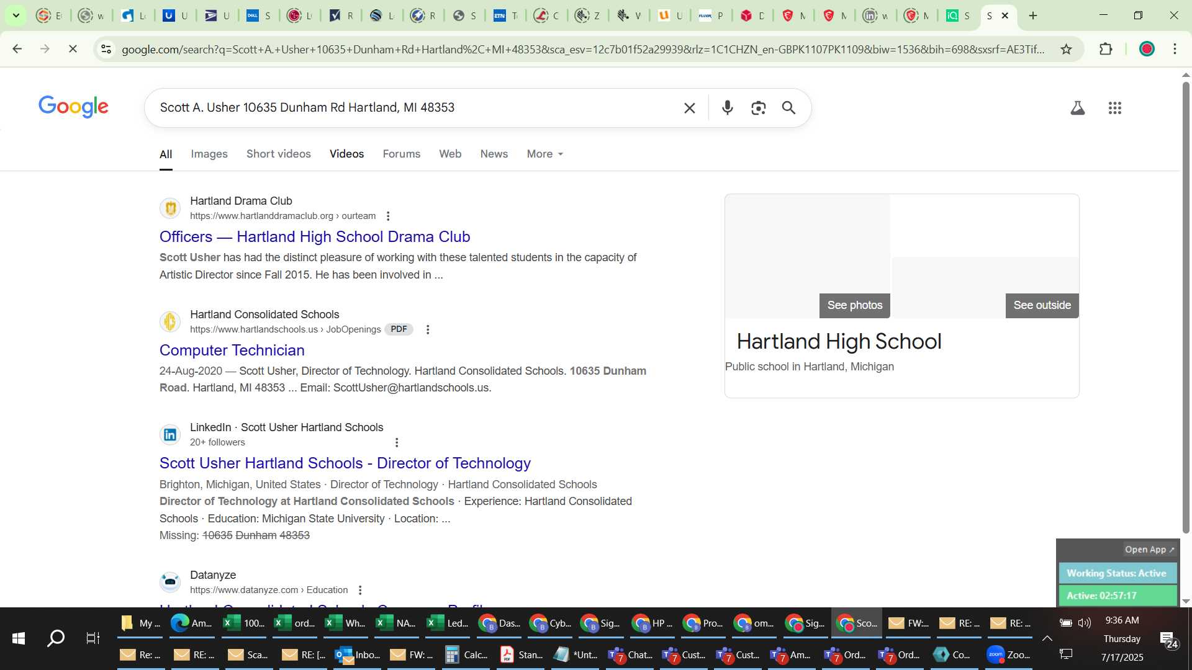Open Zoom from the taskbar
The height and width of the screenshot is (670, 1192).
1009,654
